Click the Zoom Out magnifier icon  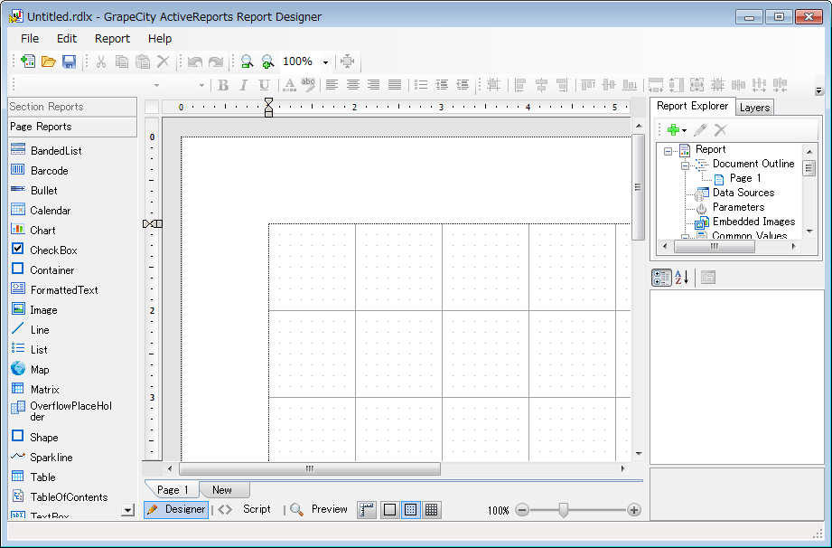[x=247, y=61]
